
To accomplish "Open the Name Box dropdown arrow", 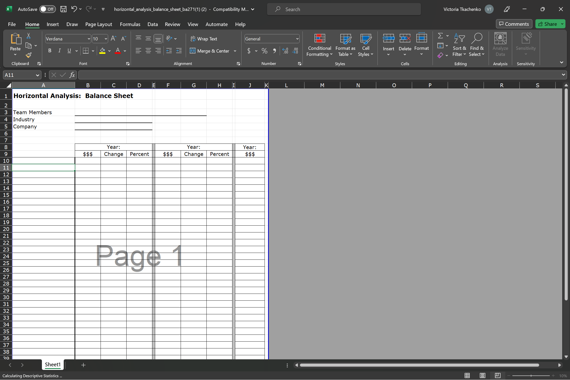I will [37, 75].
